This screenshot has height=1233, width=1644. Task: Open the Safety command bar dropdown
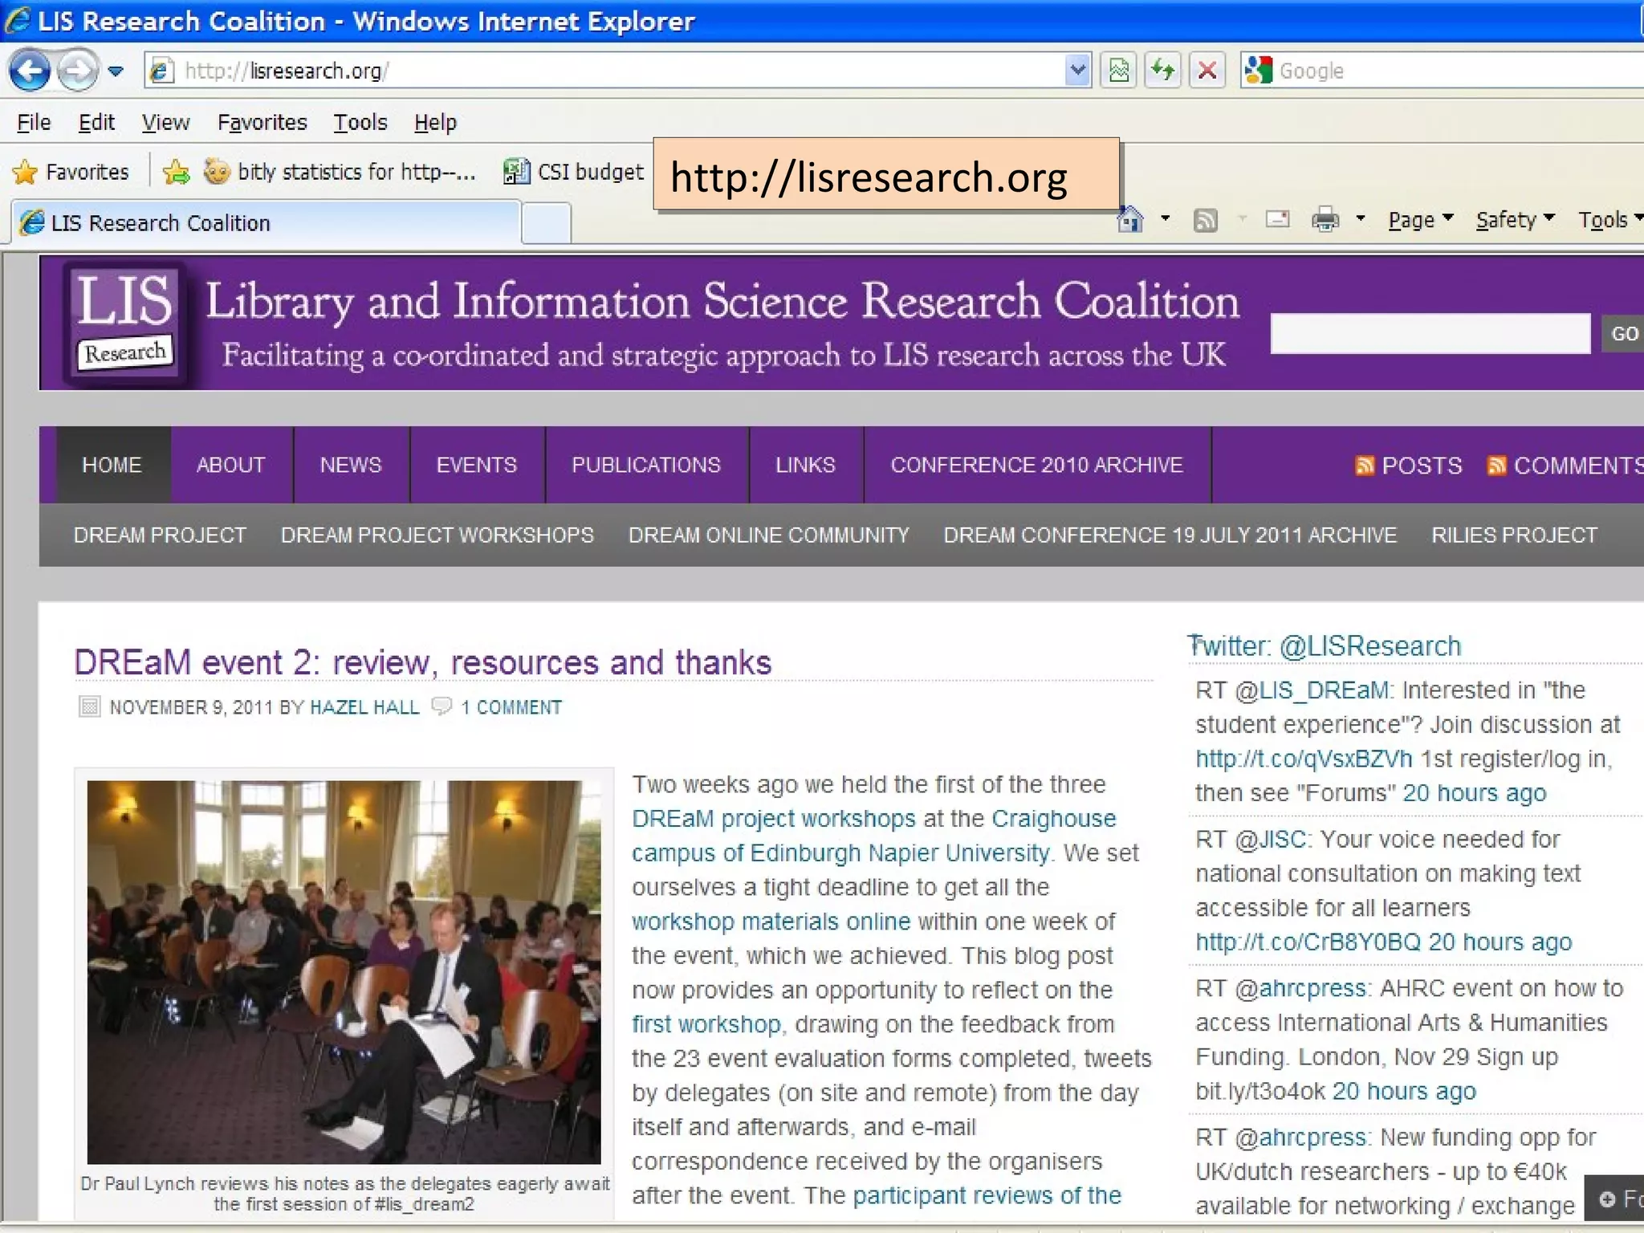[x=1516, y=219]
